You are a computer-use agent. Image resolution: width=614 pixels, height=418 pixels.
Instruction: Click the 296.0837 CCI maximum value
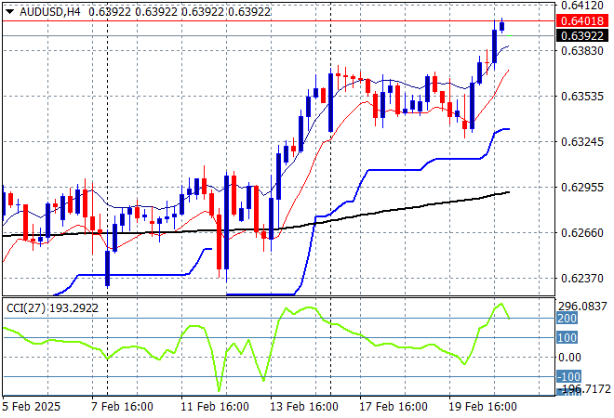[582, 307]
